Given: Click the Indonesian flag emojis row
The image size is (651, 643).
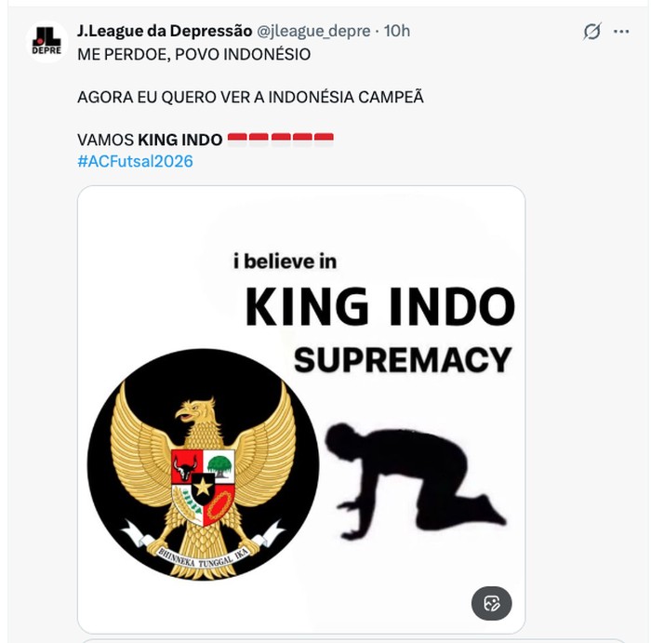Looking at the screenshot, I should pyautogui.click(x=281, y=139).
